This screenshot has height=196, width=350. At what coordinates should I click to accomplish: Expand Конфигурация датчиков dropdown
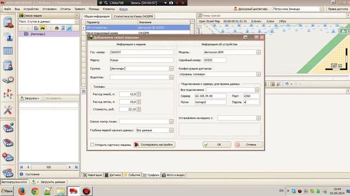pos(258,74)
